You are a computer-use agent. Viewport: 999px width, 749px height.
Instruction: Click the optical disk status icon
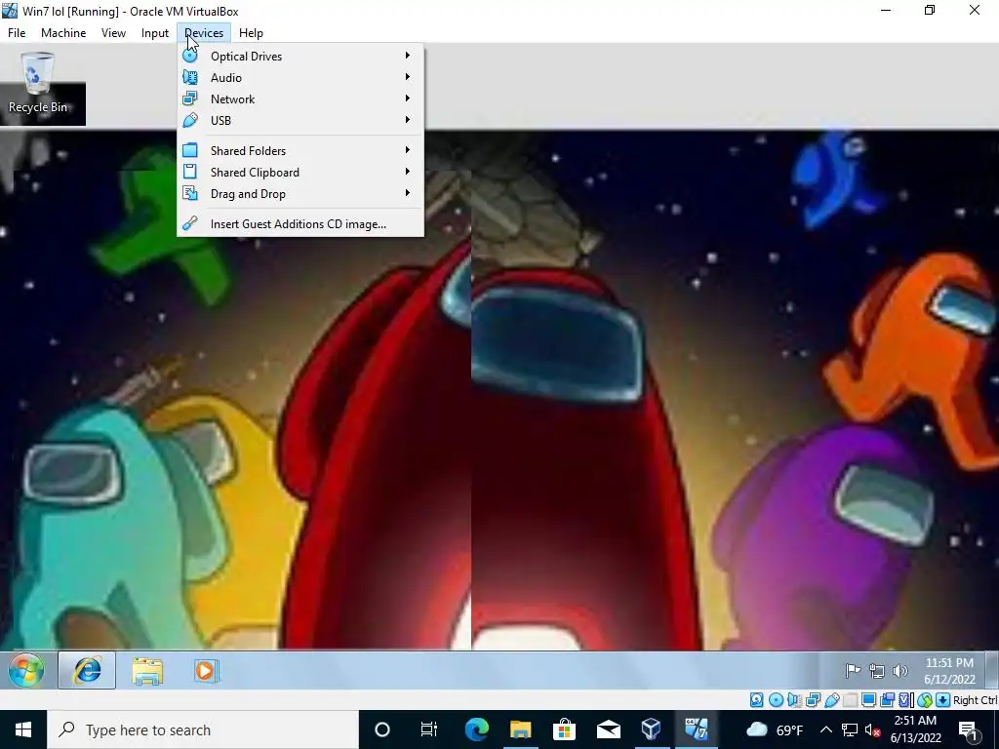pyautogui.click(x=776, y=700)
